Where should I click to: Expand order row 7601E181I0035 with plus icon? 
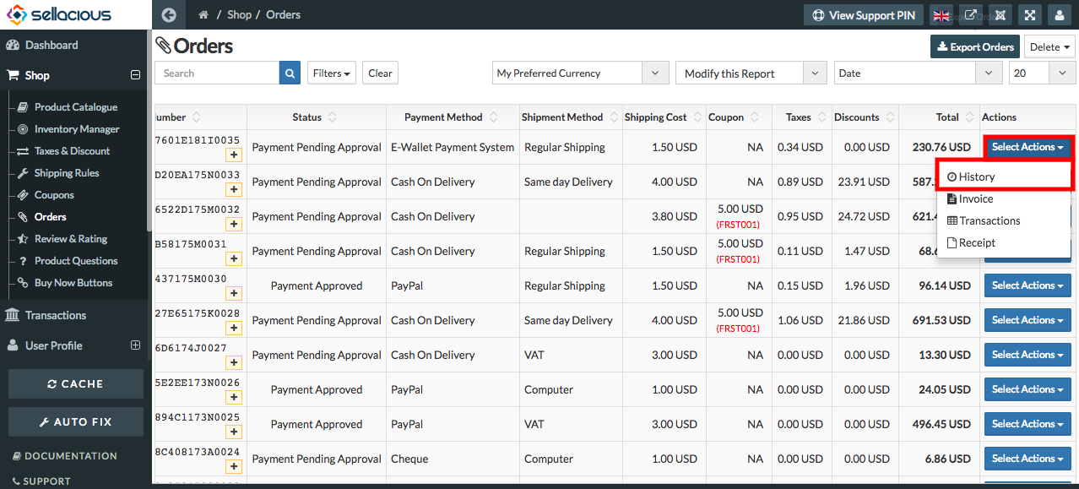pyautogui.click(x=234, y=155)
